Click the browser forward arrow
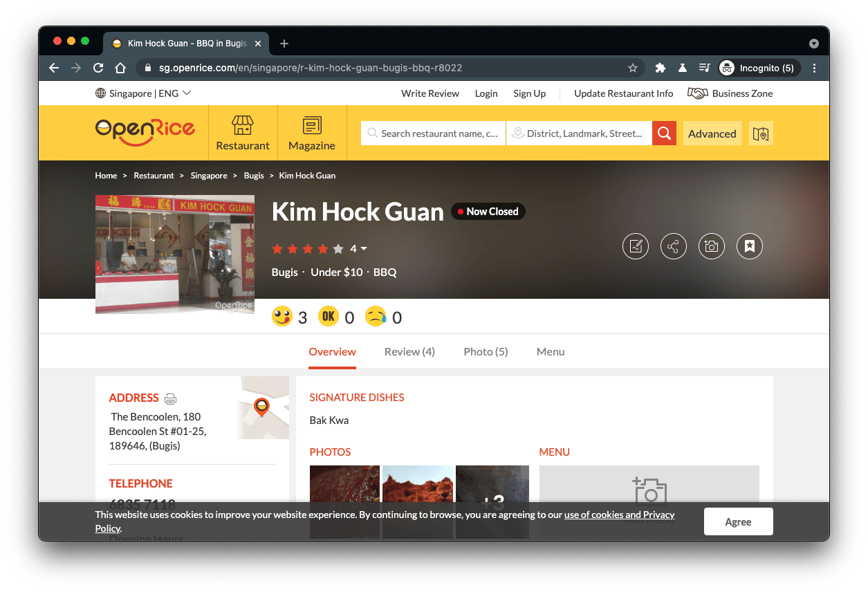 click(76, 68)
